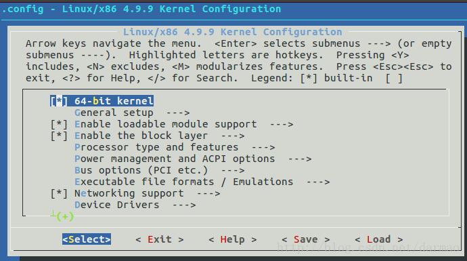Click the arrow after Networking support
Viewport: 467px width, 261px height.
[x=208, y=194]
